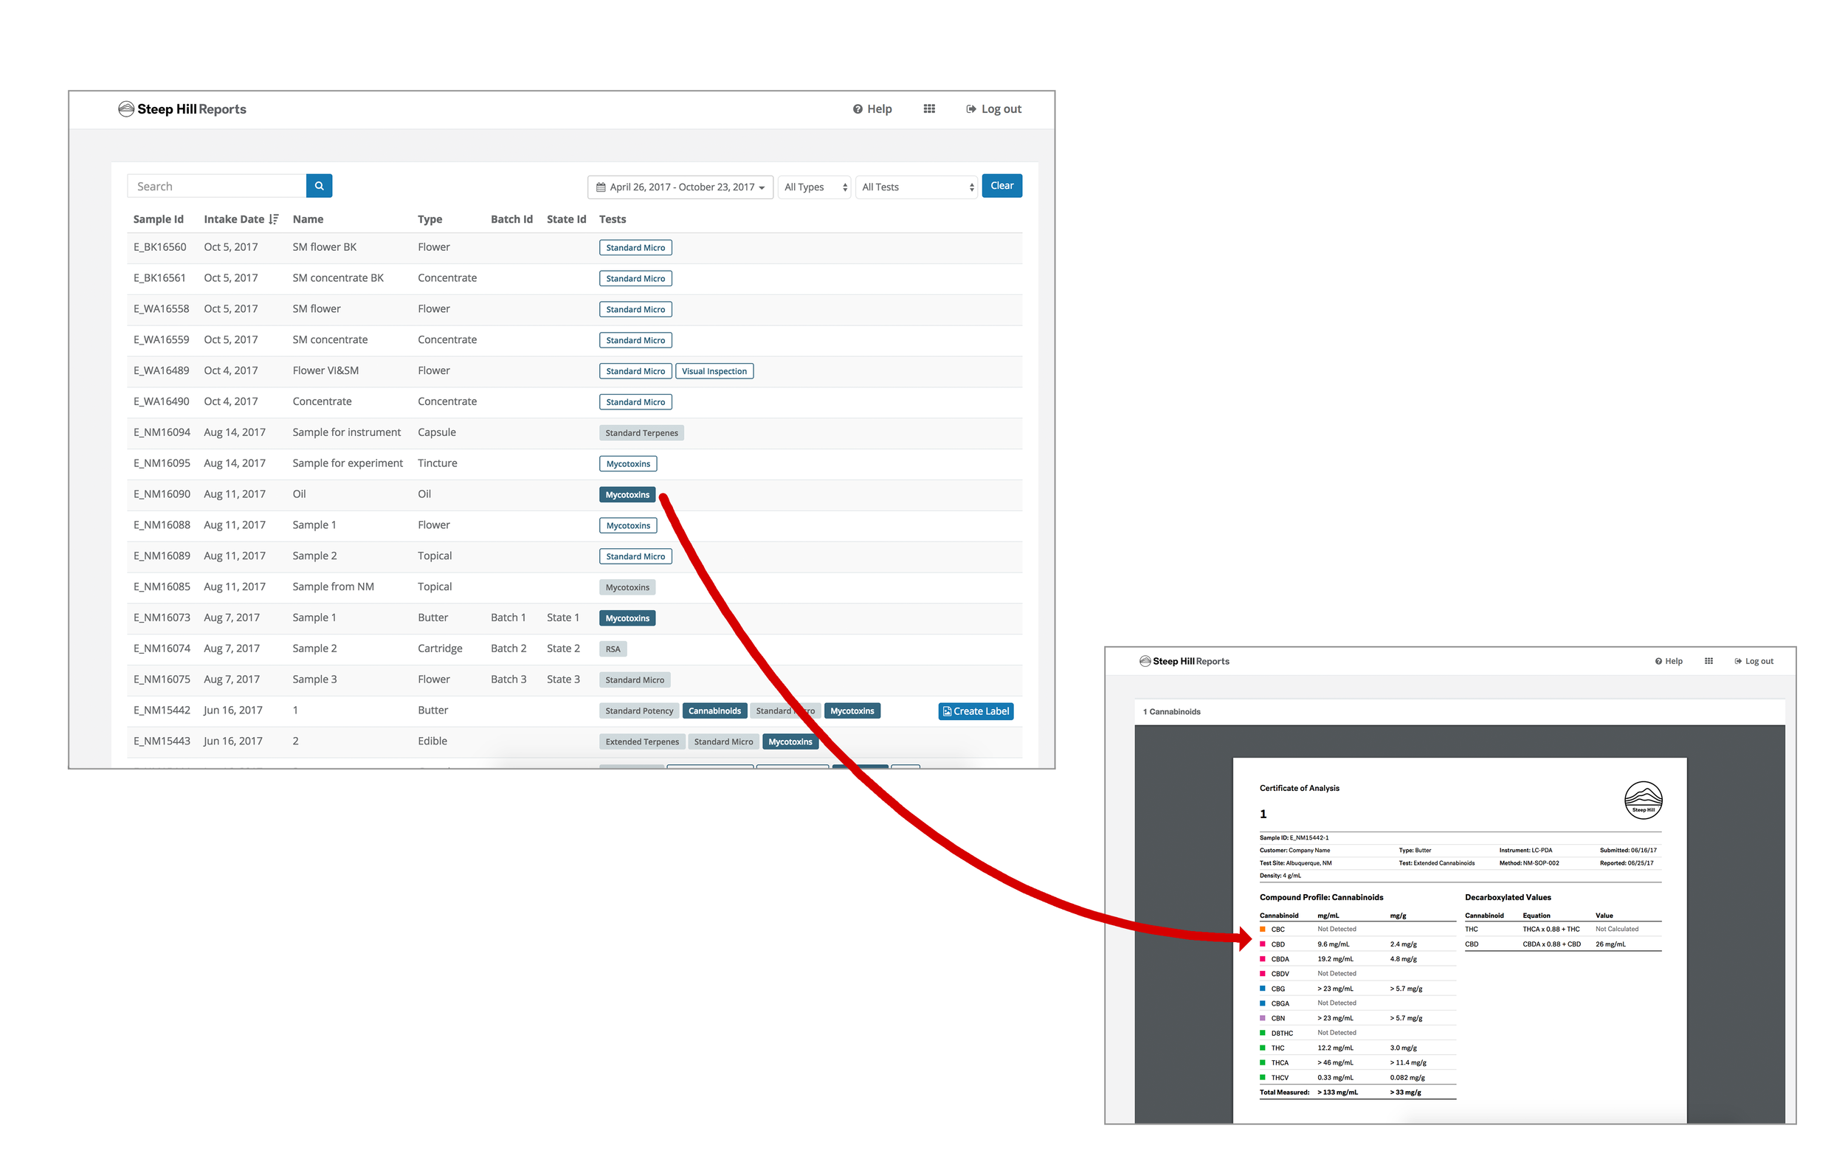Open Cannabinoids report for E_NM15442
The height and width of the screenshot is (1176, 1845).
click(714, 711)
